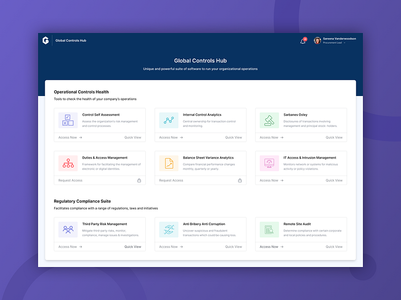The width and height of the screenshot is (401, 300).
Task: Click Quick View on Sarbanes Oxley card
Action: (334, 137)
